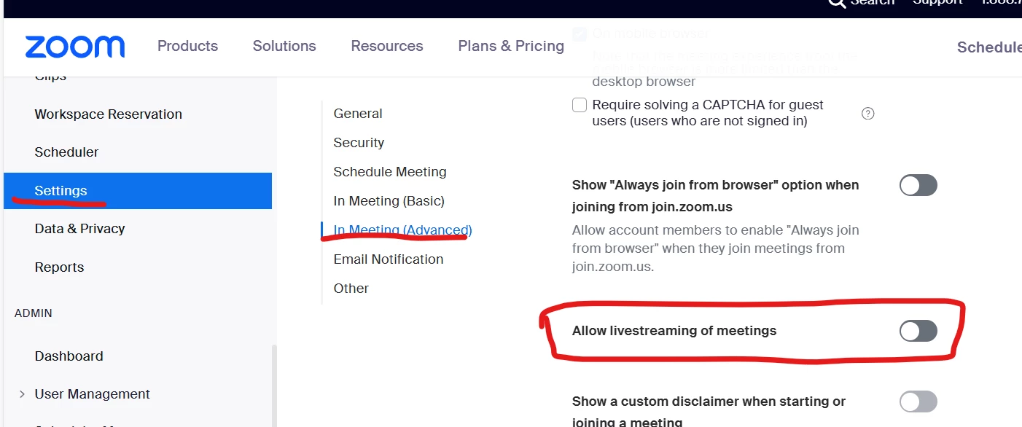The width and height of the screenshot is (1022, 427).
Task: Click Schedule link in header
Action: tap(989, 47)
